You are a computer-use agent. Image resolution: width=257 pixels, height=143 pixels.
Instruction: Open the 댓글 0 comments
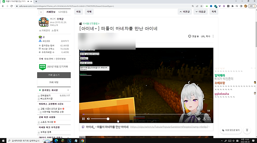point(193,36)
